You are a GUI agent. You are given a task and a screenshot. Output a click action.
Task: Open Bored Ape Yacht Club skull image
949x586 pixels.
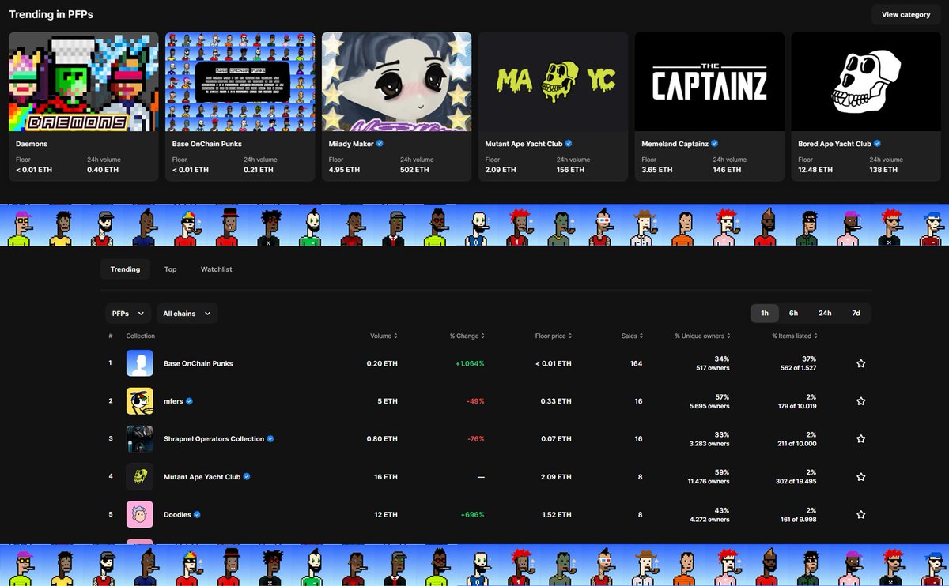(866, 81)
